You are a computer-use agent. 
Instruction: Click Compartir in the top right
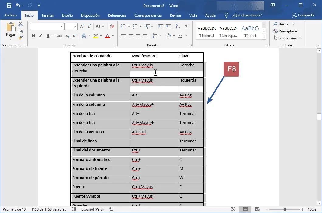[x=304, y=15]
